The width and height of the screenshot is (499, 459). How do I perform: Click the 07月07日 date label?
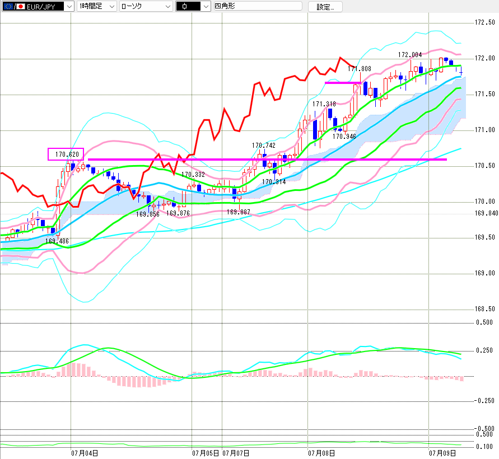coord(235,453)
